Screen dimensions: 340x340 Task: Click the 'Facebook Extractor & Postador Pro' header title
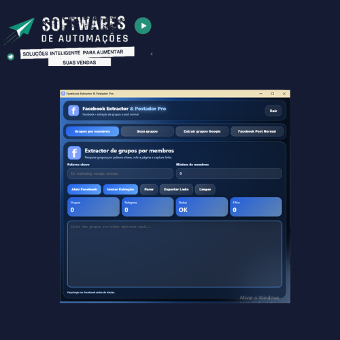(124, 109)
